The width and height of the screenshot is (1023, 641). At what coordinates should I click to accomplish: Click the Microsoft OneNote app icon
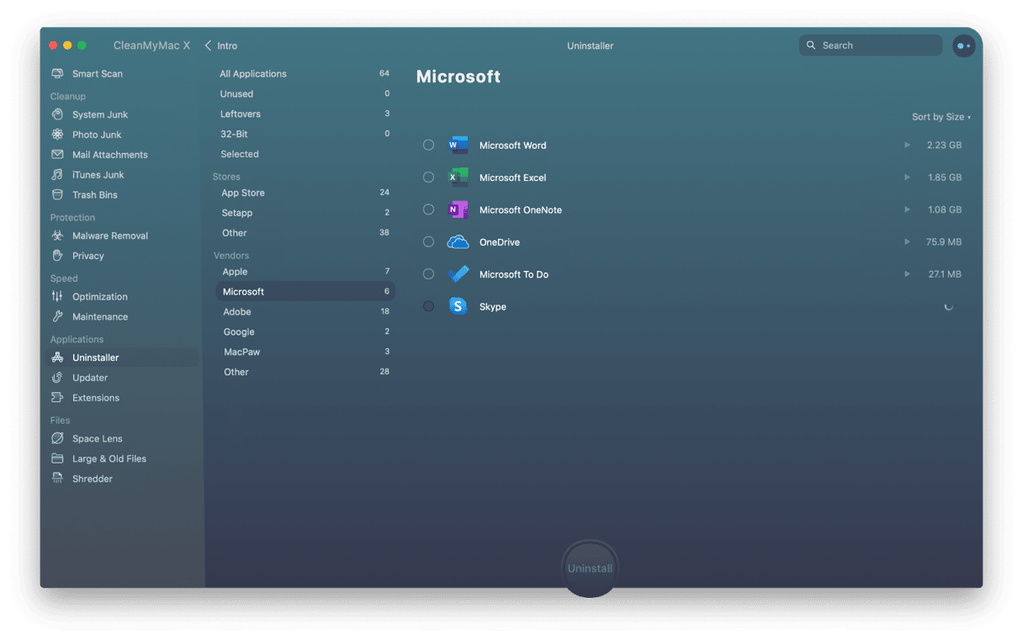coord(458,209)
